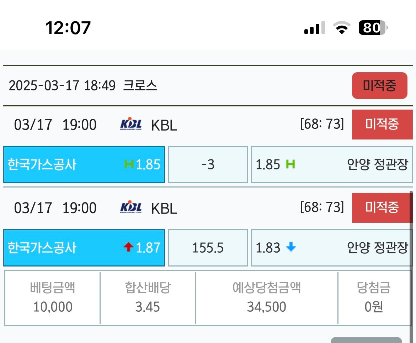
Task: Click the KBL logo in second match row
Action: coord(131,207)
